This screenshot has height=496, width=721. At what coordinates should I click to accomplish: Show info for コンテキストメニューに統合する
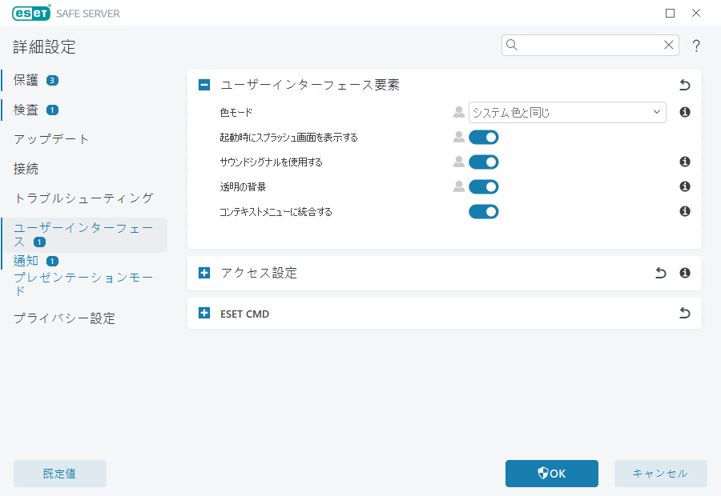[x=684, y=212]
